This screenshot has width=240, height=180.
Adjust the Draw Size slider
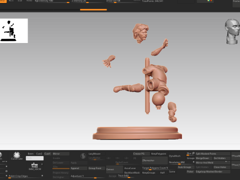(122, 1)
